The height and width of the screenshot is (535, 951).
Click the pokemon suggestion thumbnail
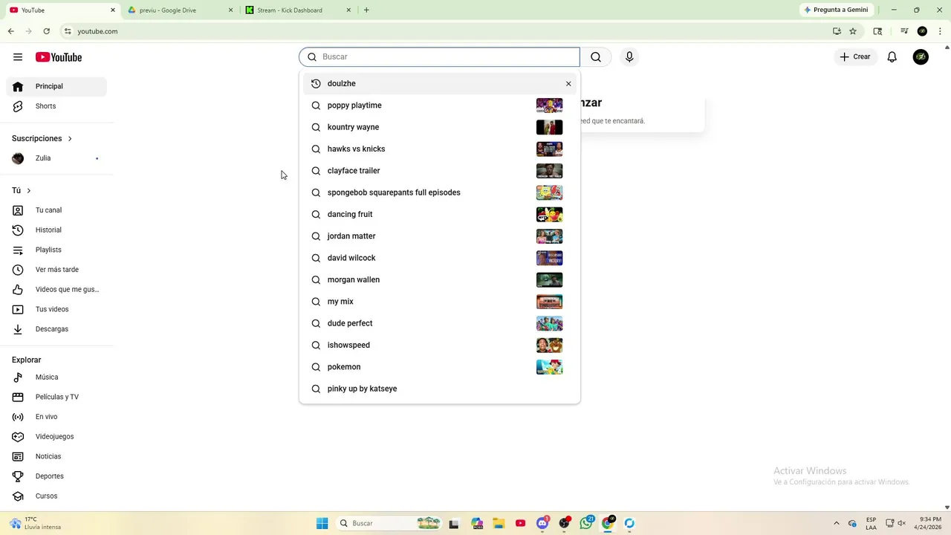click(549, 367)
